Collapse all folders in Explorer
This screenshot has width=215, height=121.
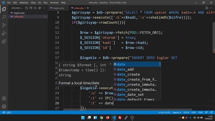click(x=40, y=8)
